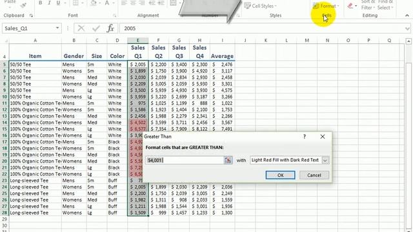Click the Select All corner of the worksheet
This screenshot has width=413, height=232.
[x=5, y=41]
